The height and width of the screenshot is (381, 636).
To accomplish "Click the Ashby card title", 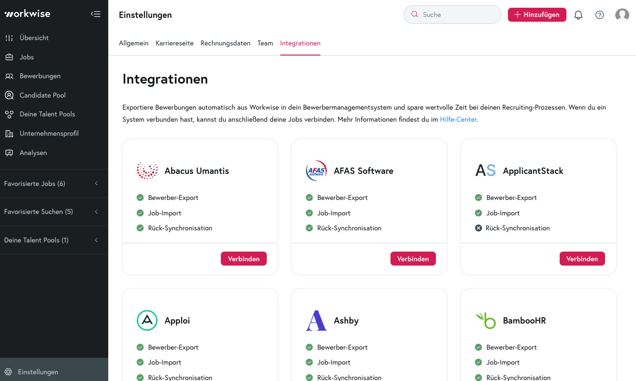I will pos(346,321).
